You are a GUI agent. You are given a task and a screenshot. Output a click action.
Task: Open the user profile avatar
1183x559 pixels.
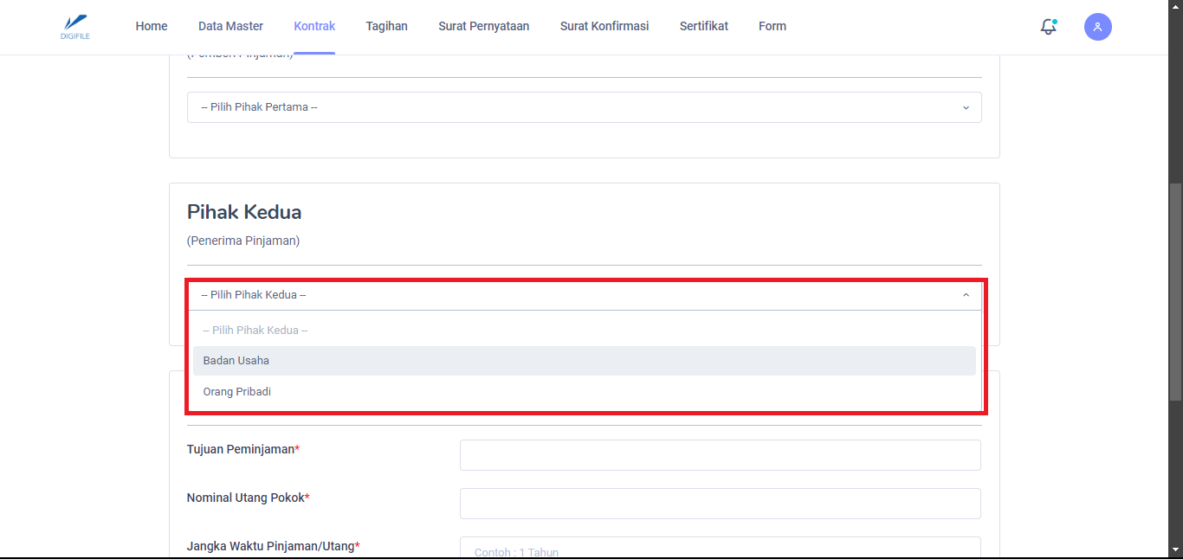1097,27
